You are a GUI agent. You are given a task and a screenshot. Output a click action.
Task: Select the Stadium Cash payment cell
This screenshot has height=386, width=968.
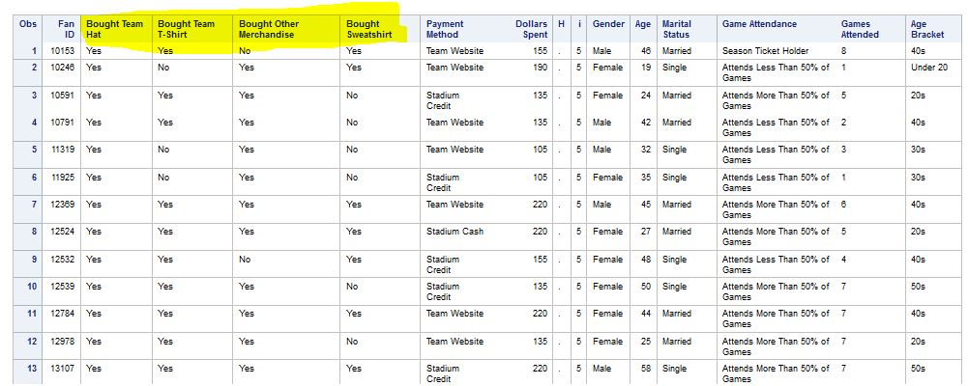point(457,232)
